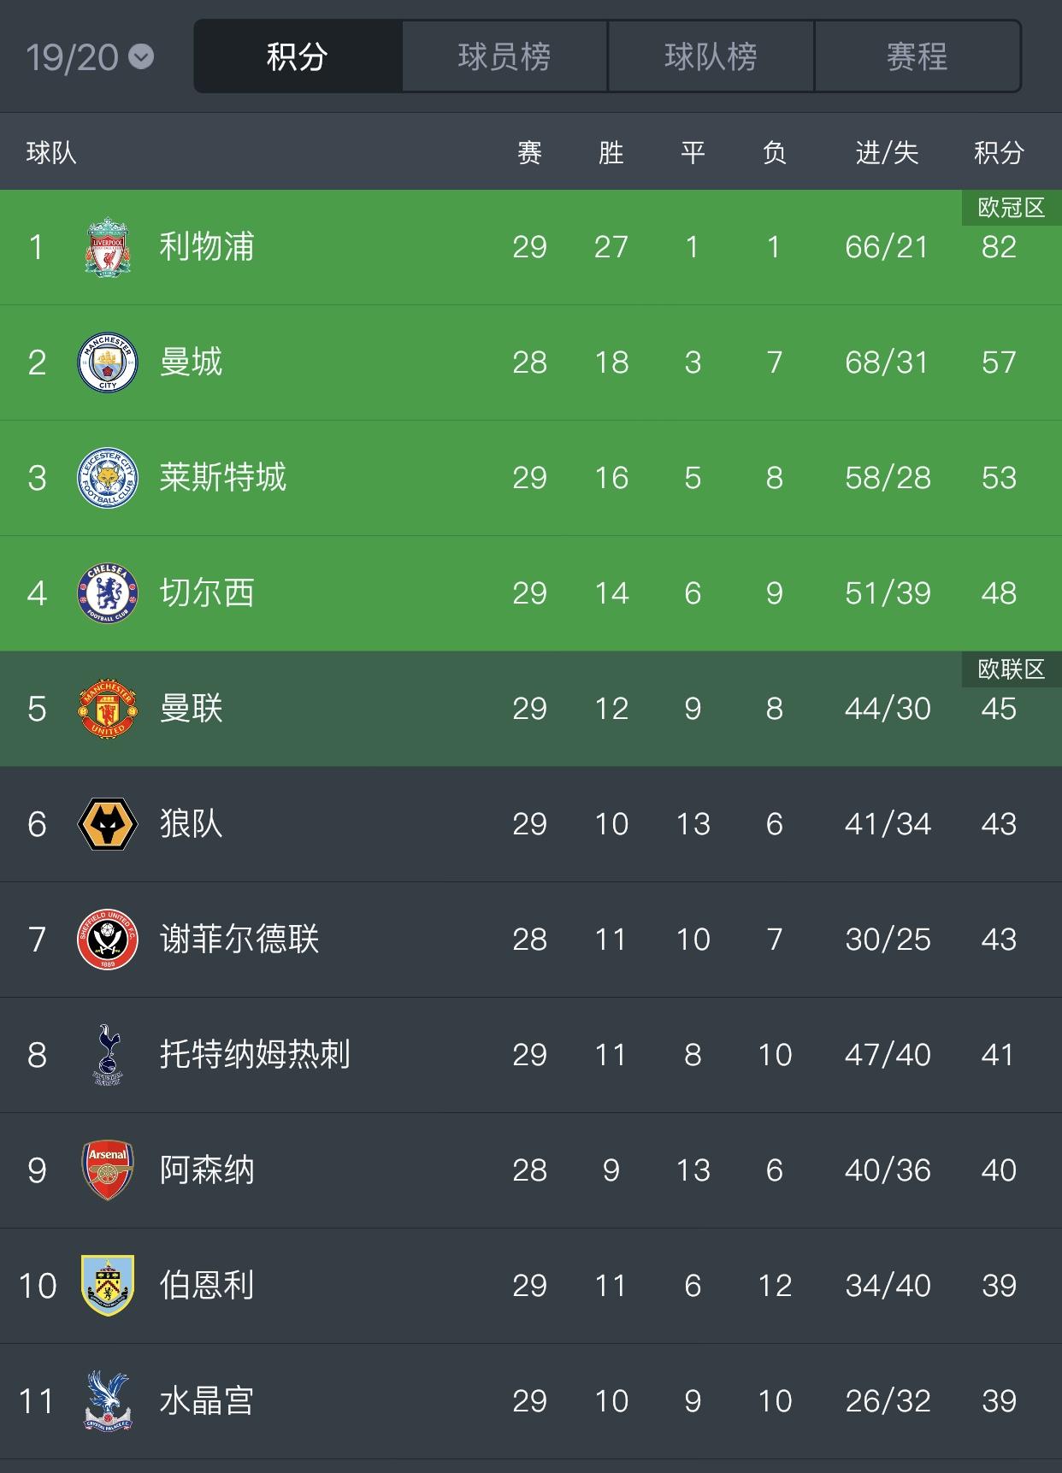Click the Tottenham Hotspur cockerel logo
The height and width of the screenshot is (1473, 1062).
click(108, 1055)
